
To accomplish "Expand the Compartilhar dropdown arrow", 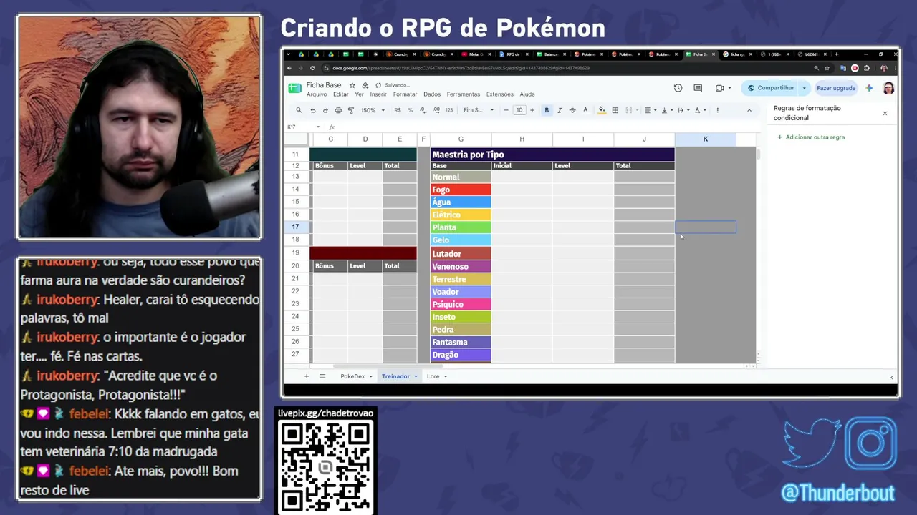I will [804, 88].
